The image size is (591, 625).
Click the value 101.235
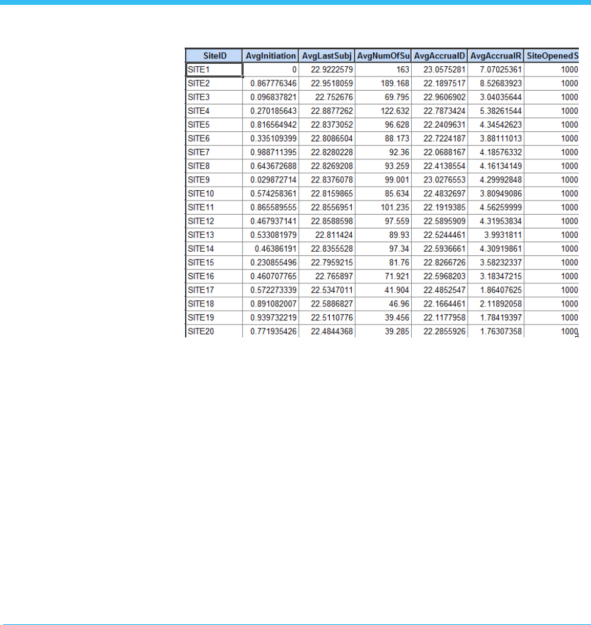coord(395,207)
